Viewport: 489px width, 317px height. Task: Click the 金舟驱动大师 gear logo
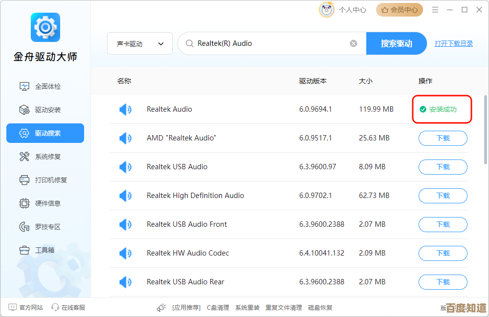coord(45,27)
